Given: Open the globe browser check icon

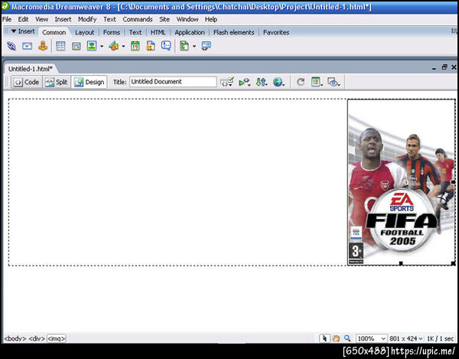Looking at the screenshot, I should 278,82.
